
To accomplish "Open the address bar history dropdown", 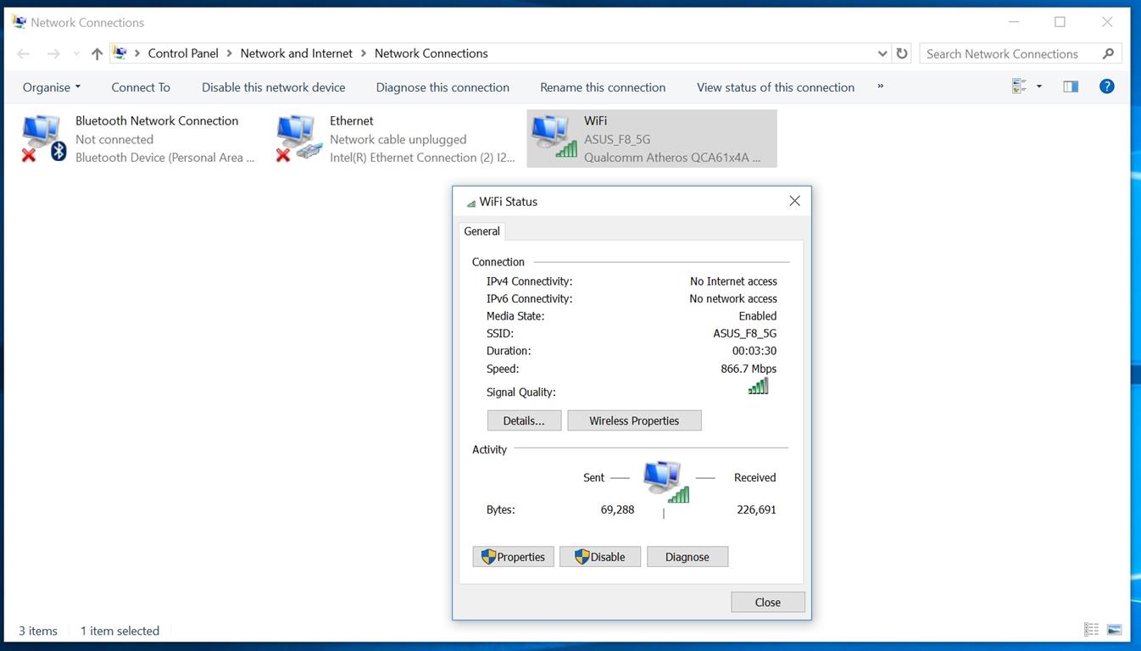I will (882, 53).
